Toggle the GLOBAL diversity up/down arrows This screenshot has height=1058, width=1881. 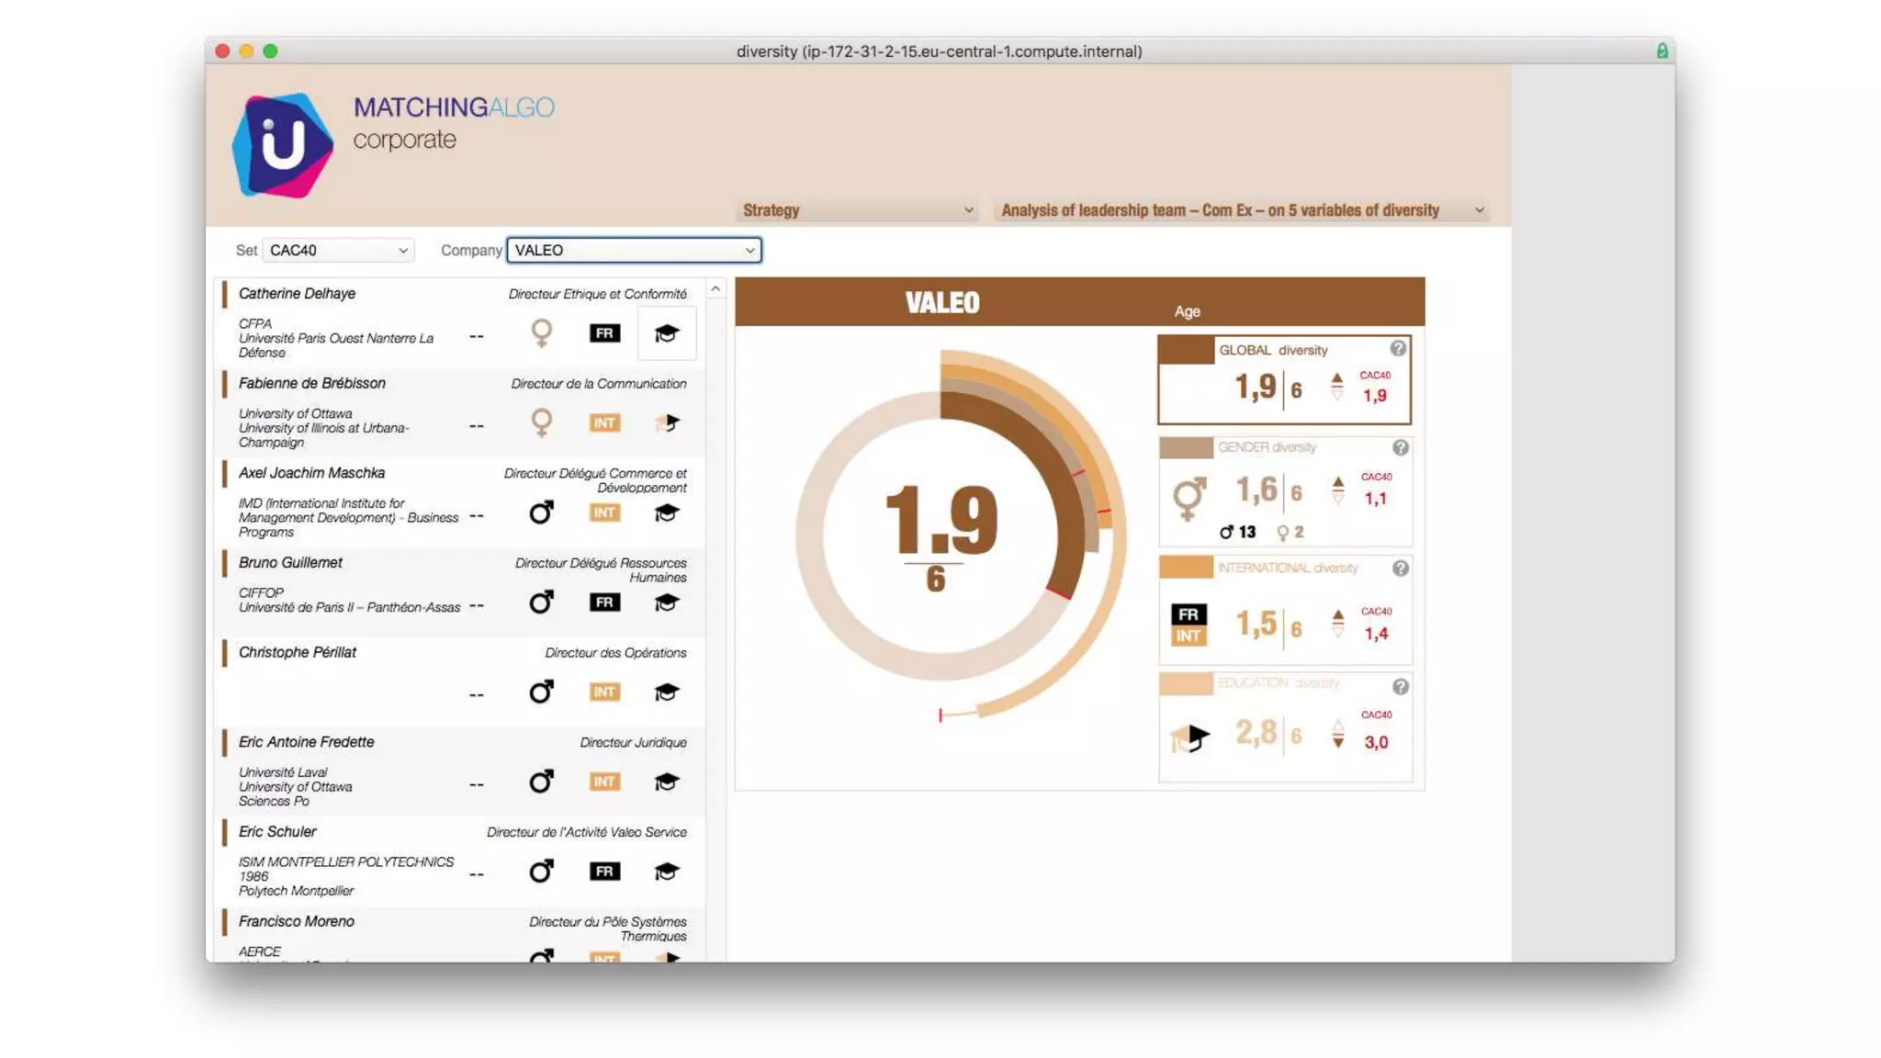coord(1337,386)
